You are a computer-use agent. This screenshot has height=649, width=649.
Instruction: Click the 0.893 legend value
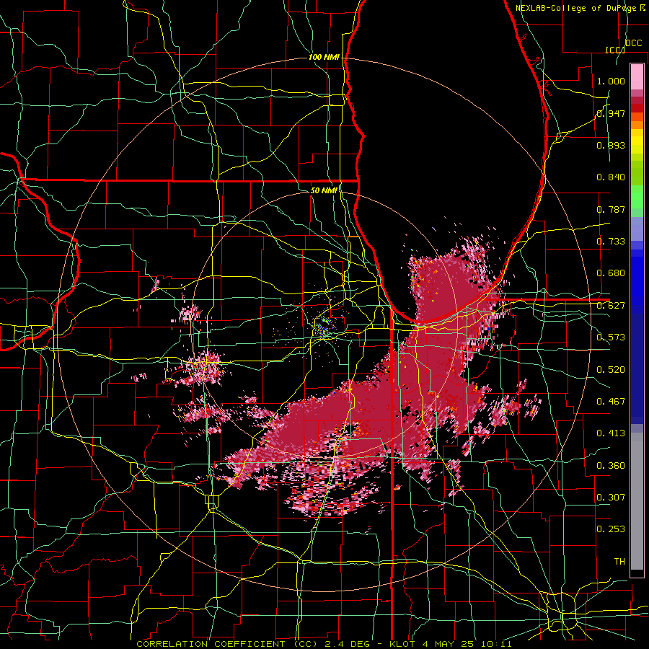coord(611,145)
